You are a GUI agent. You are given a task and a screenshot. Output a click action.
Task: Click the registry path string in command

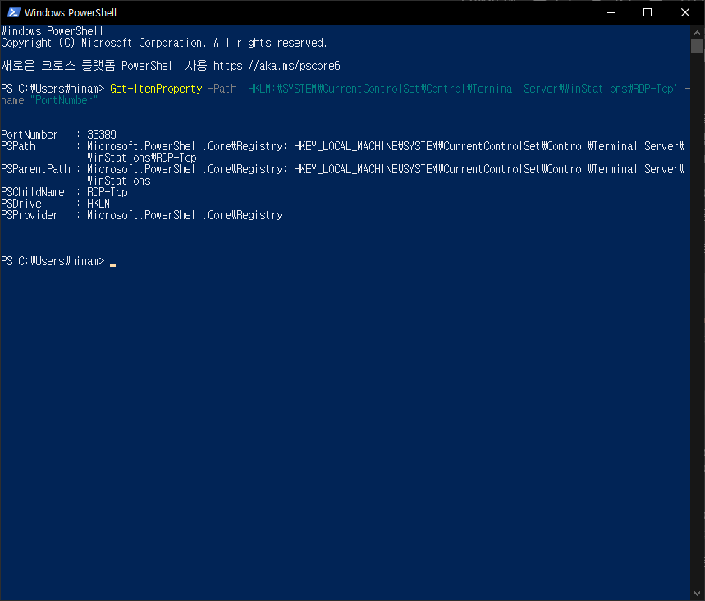point(460,89)
